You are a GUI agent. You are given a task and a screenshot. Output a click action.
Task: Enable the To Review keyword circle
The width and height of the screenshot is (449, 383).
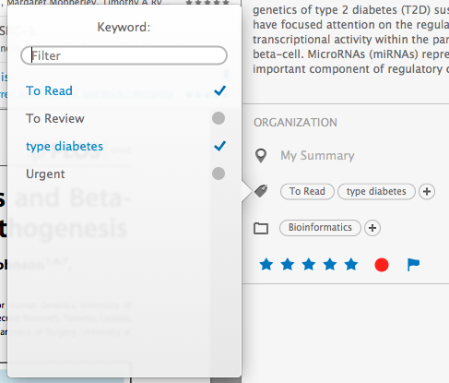click(x=219, y=118)
